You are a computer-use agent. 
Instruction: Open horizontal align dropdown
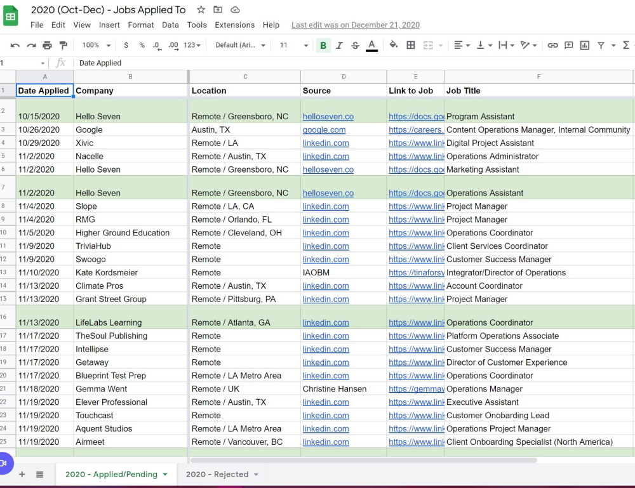[x=462, y=45]
